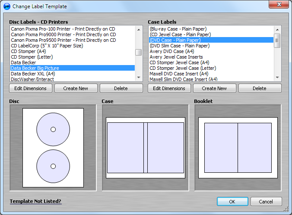Cancel the template change
This screenshot has width=292, height=215.
click(x=266, y=202)
